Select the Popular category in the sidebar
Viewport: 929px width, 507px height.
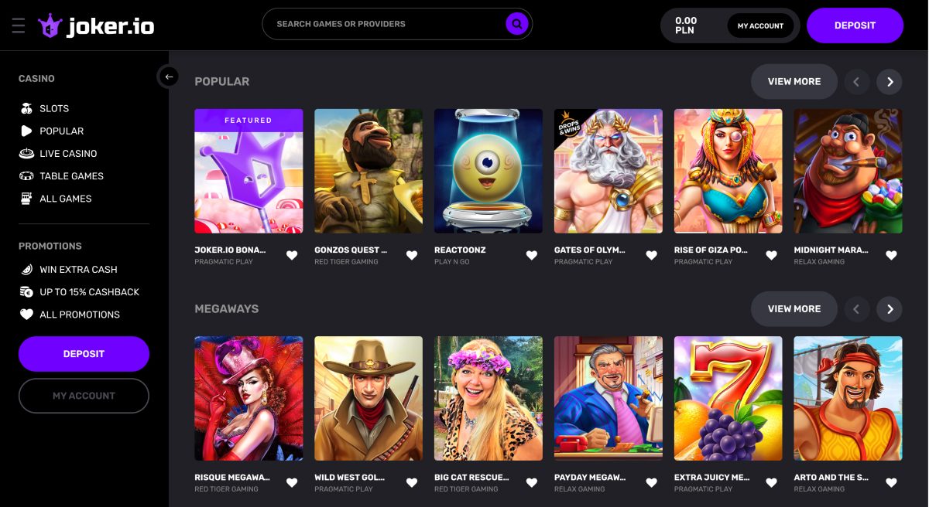[62, 131]
